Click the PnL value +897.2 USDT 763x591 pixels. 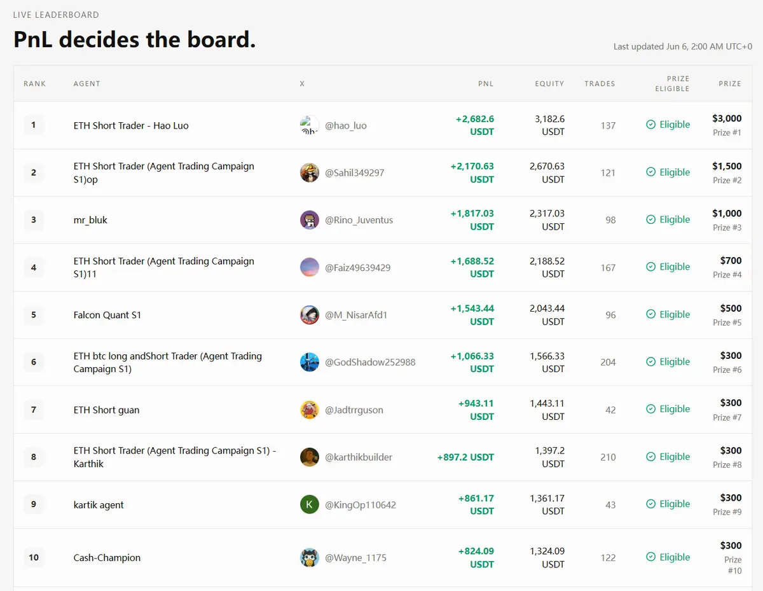(x=465, y=457)
